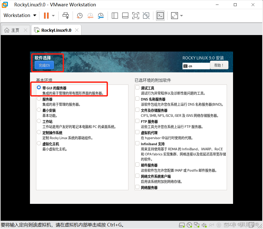Enter full screen mode

point(136,16)
